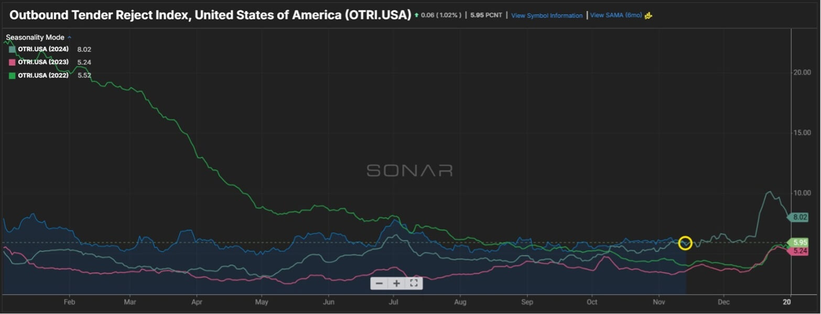The image size is (821, 314).
Task: Click the green up-arrow change indicator
Action: tap(416, 16)
